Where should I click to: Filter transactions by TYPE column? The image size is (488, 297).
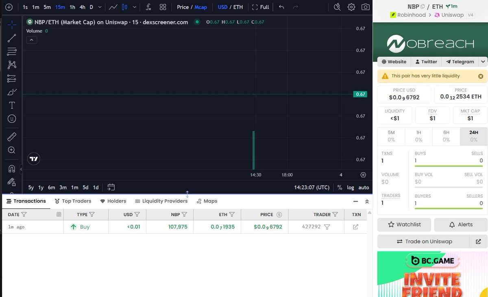click(92, 215)
